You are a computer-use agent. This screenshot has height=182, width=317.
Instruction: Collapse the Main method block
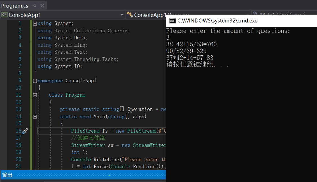(35, 117)
